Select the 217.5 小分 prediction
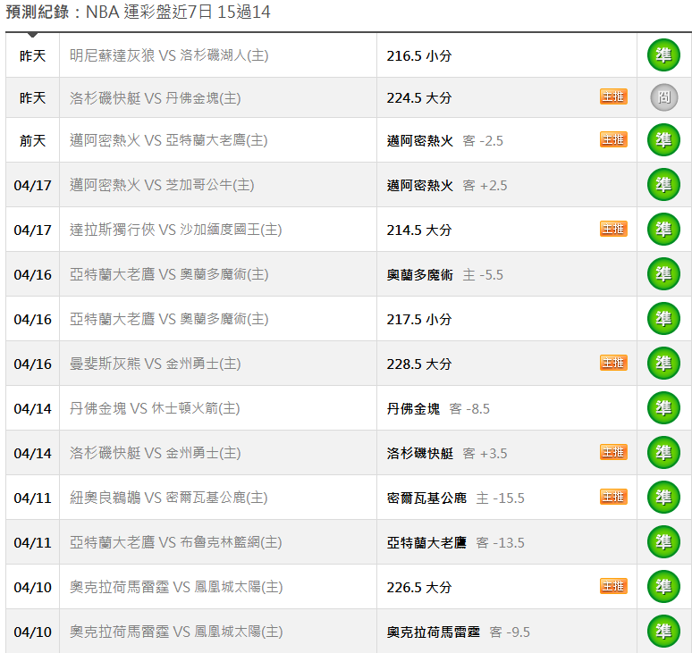The width and height of the screenshot is (692, 653). click(419, 320)
